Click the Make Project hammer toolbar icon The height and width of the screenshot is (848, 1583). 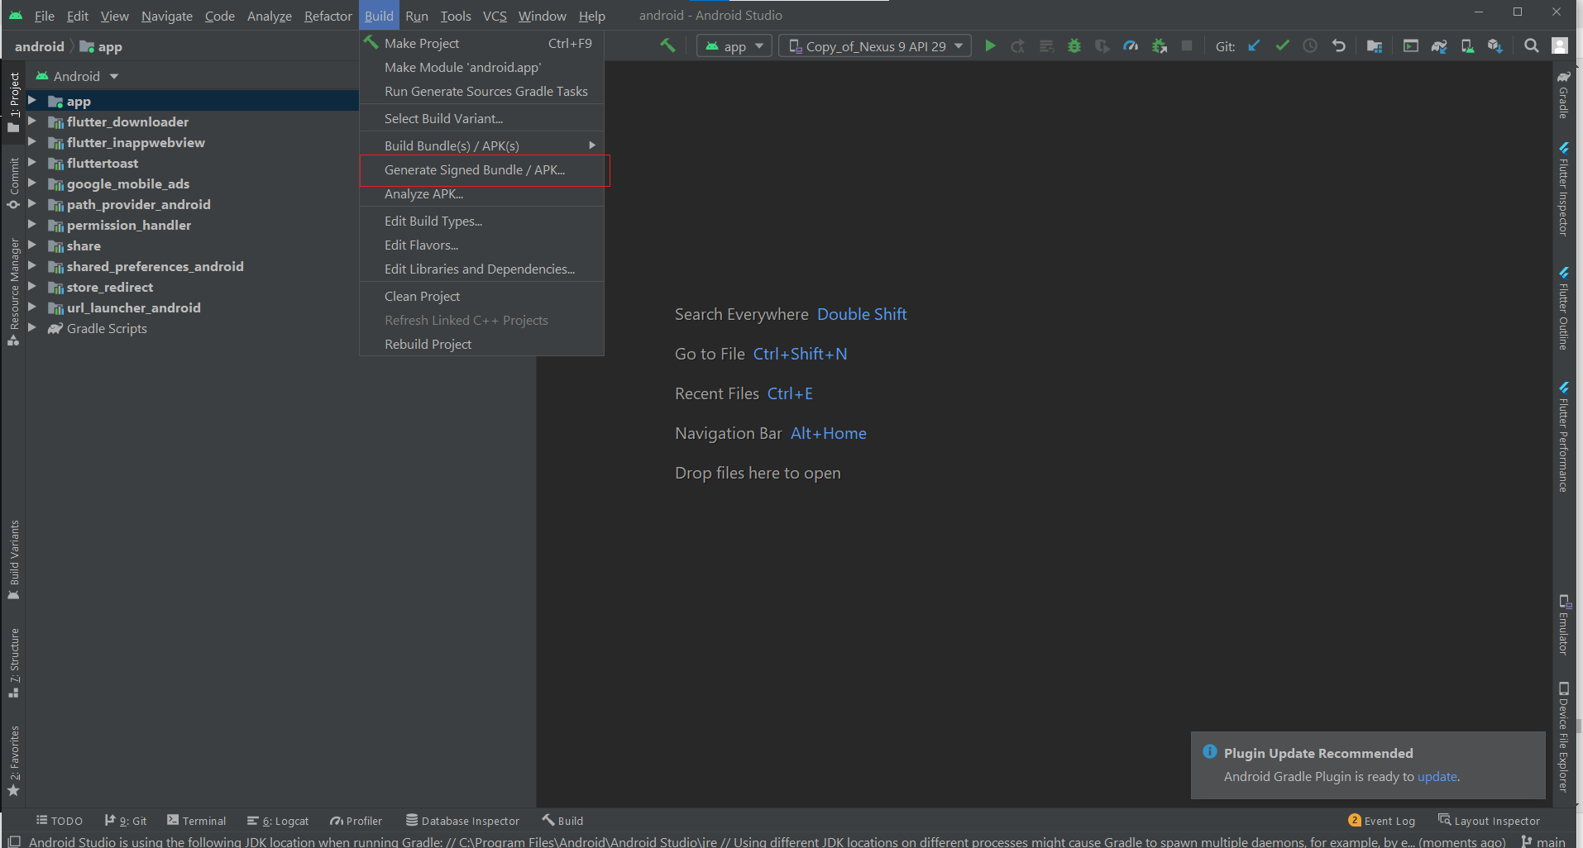coord(667,45)
